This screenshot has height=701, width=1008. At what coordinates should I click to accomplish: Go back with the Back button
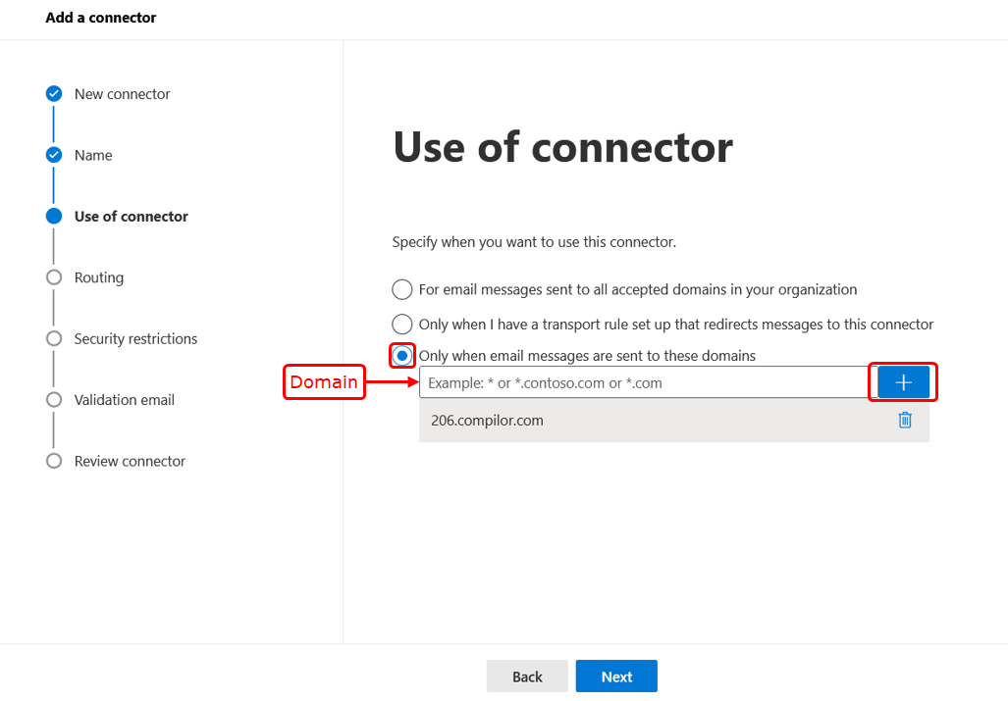click(527, 676)
